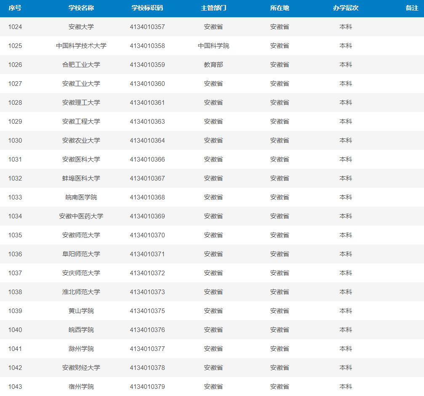Click identifier code 4134010368
Image resolution: width=424 pixels, height=396 pixels.
(147, 197)
